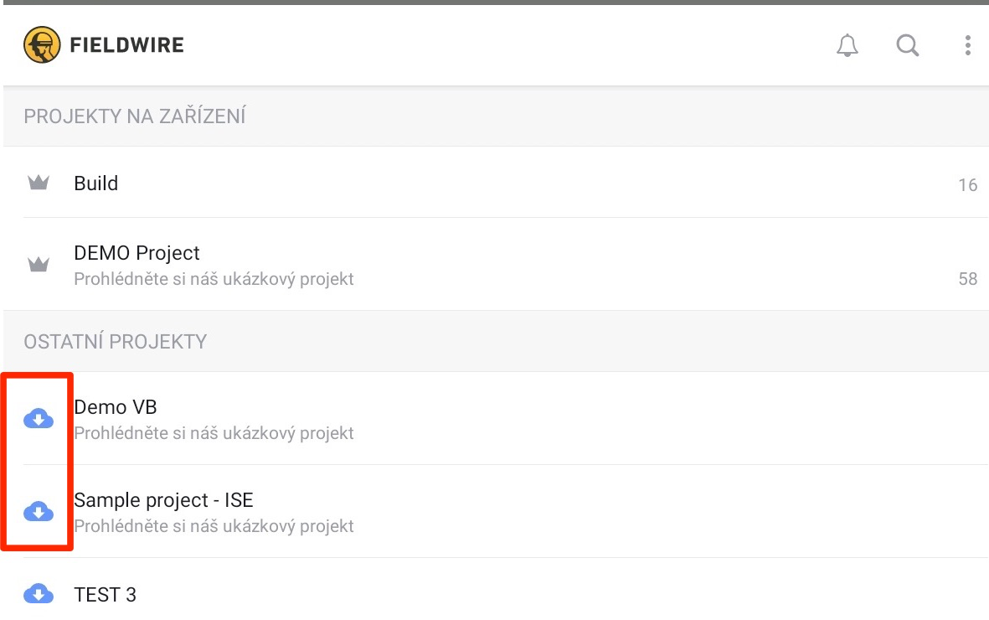Open the DEMO Project entry

(137, 253)
